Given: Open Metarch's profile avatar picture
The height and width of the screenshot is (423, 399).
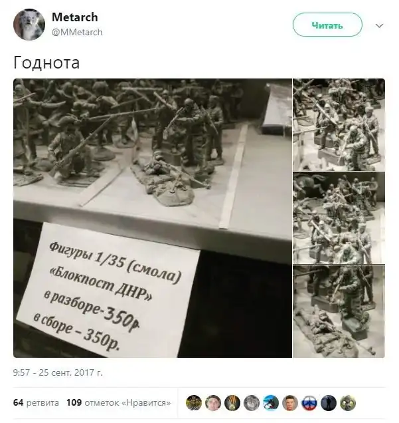Looking at the screenshot, I should (29, 25).
